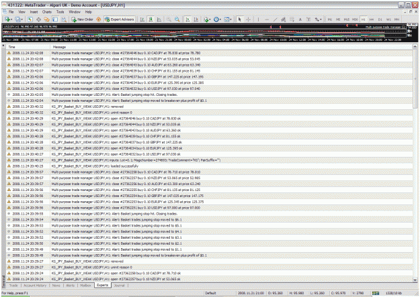Switch to the Account History tab
The height and width of the screenshot is (297, 420).
point(35,285)
